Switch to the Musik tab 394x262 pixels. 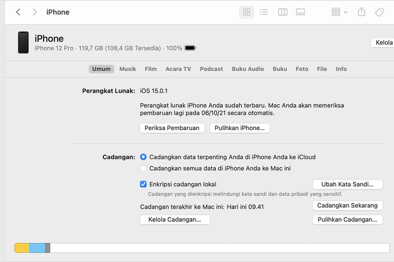click(128, 69)
